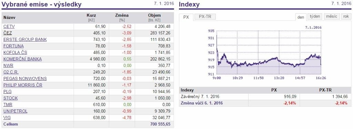Screen dimensions: 353x129
Task: Open KOFOLA ČS stock page
Action: [15, 52]
